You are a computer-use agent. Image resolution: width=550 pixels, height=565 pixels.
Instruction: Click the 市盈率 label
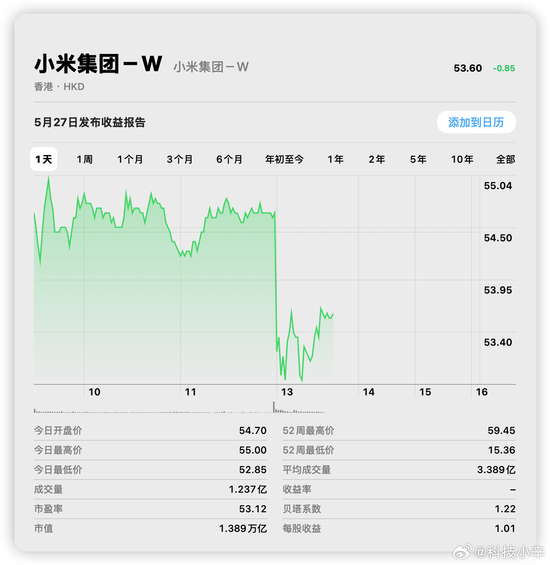[48, 509]
